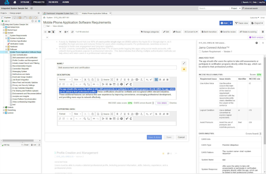Click the yellow lock icon beside the name field
The width and height of the screenshot is (266, 174).
184,69
